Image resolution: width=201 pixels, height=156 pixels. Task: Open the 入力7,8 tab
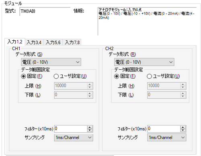pyautogui.click(x=72, y=43)
